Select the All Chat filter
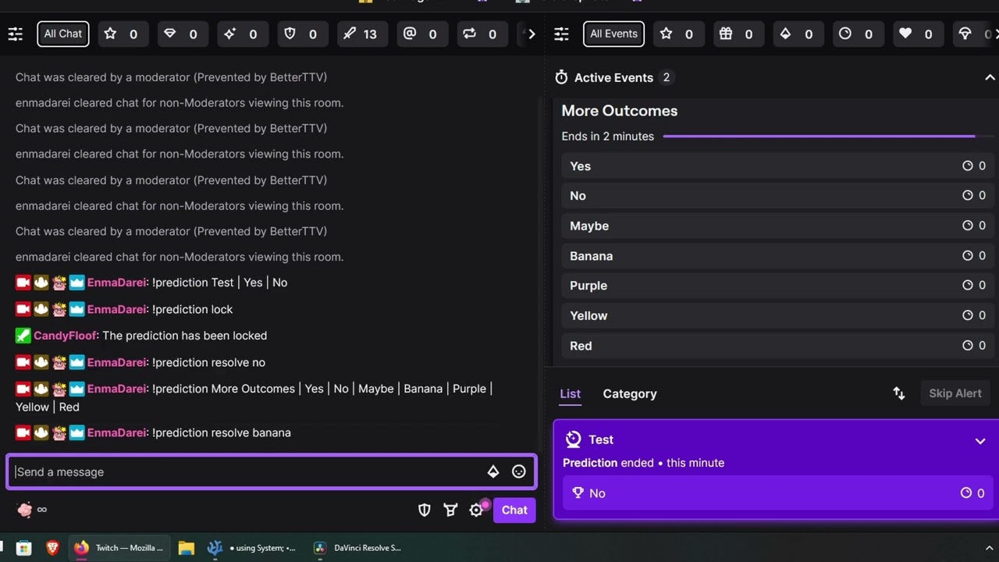999x562 pixels. tap(63, 34)
